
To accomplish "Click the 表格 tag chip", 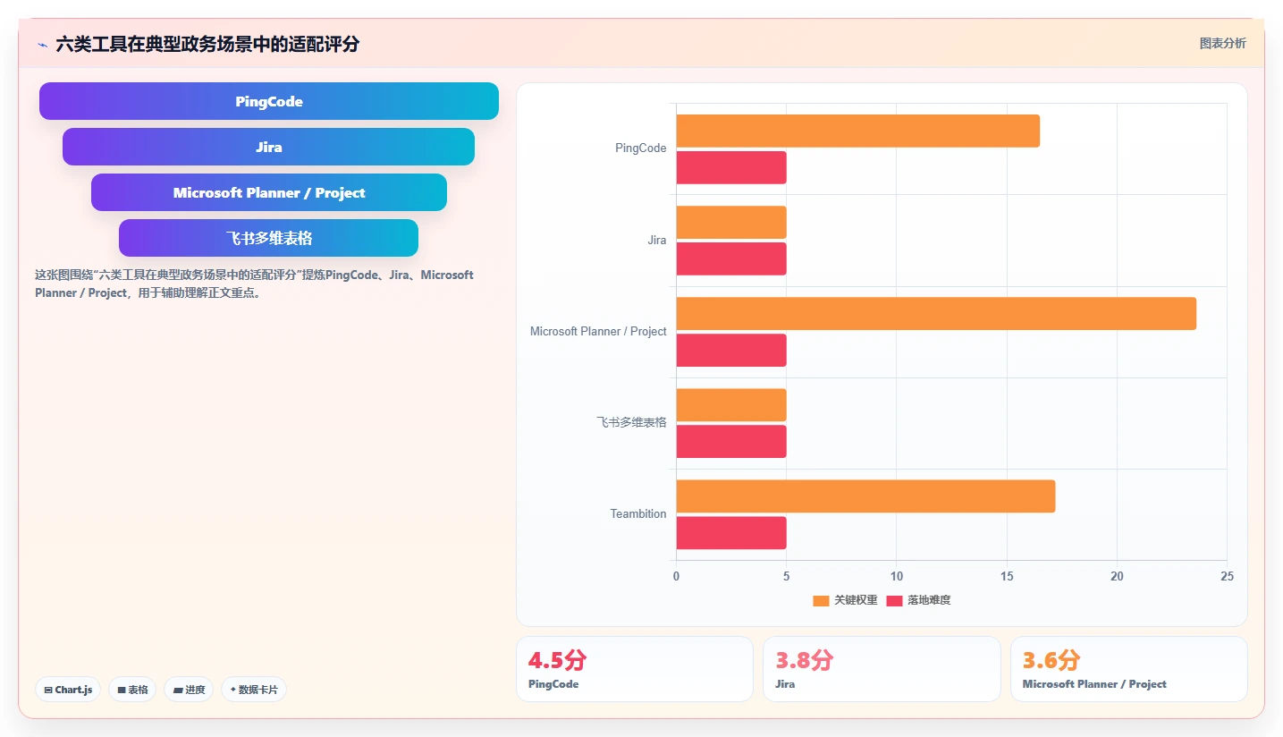I will (133, 690).
